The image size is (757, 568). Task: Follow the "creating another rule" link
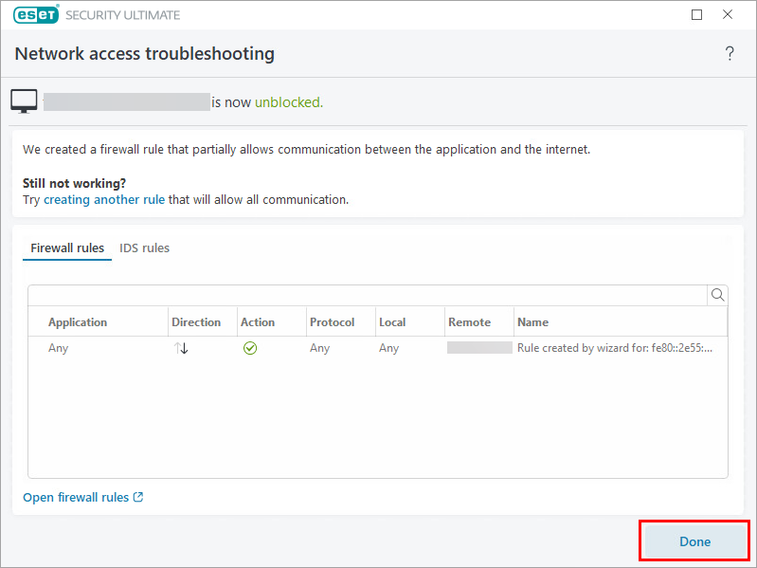click(104, 200)
